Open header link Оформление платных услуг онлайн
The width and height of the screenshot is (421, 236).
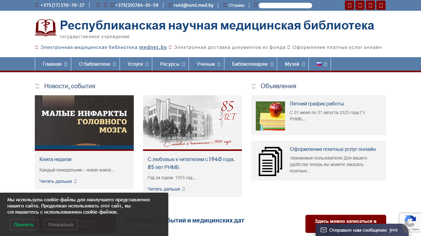click(337, 47)
